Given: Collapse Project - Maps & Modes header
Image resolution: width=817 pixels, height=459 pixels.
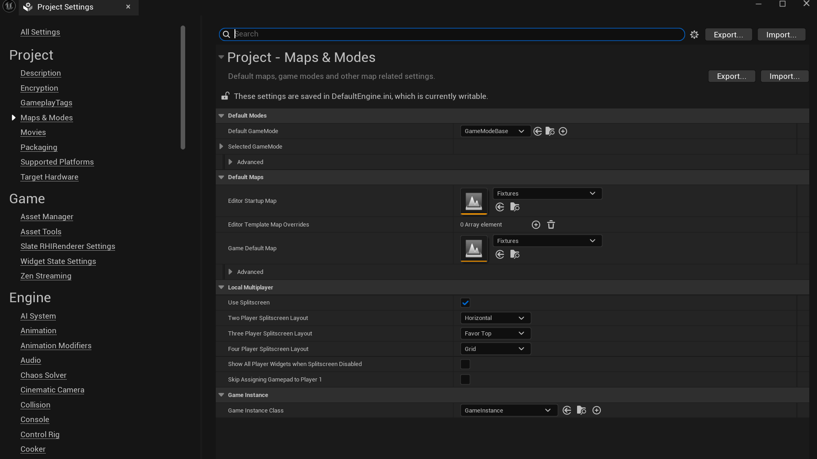Looking at the screenshot, I should click(x=221, y=57).
